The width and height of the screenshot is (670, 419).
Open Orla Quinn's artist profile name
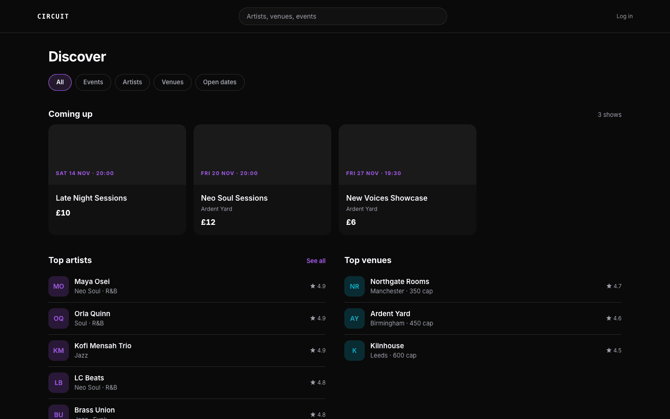click(x=92, y=314)
